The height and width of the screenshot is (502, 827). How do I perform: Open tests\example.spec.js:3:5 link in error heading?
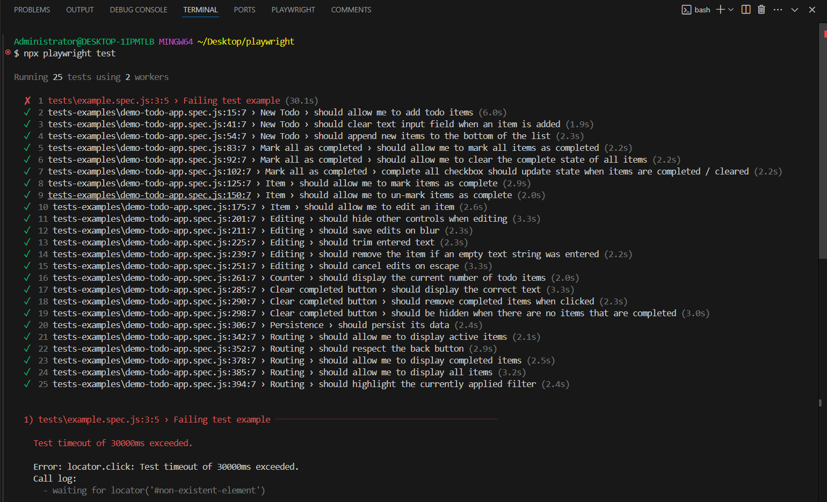click(99, 419)
